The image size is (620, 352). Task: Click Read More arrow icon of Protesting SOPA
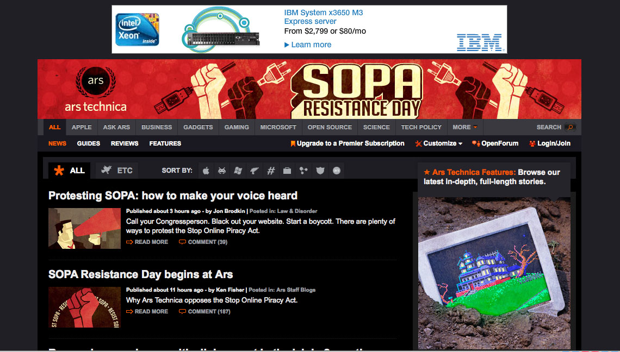pos(129,242)
